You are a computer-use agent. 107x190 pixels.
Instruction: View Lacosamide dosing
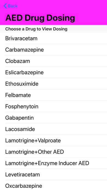(53, 129)
